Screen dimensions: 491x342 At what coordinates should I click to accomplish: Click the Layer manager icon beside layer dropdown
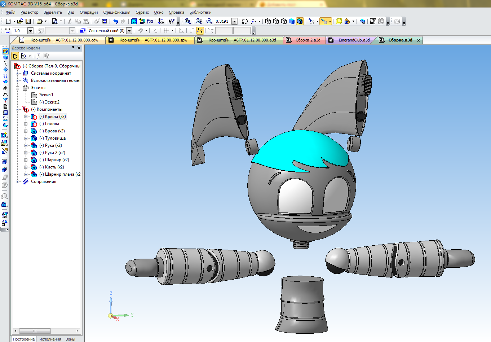pos(82,31)
